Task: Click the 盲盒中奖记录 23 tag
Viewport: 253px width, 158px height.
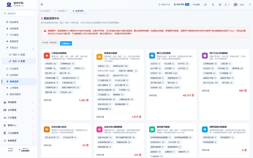Action: pyautogui.click(x=105, y=137)
